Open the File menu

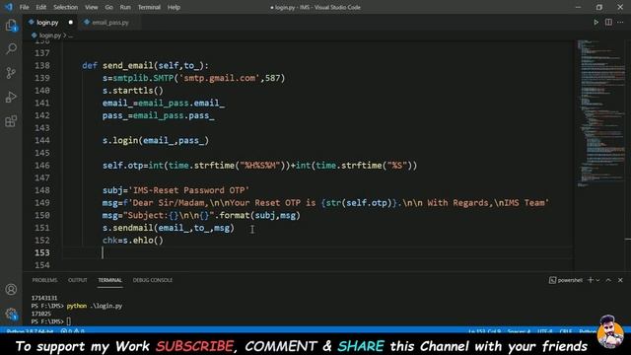click(x=24, y=7)
